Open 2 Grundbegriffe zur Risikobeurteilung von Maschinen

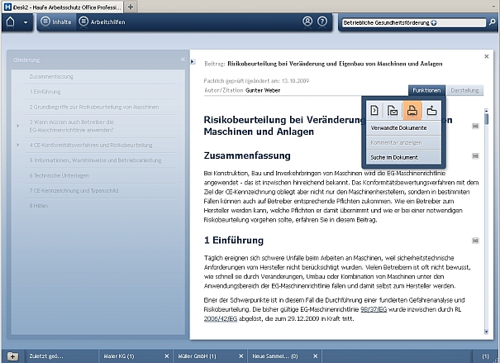click(94, 107)
